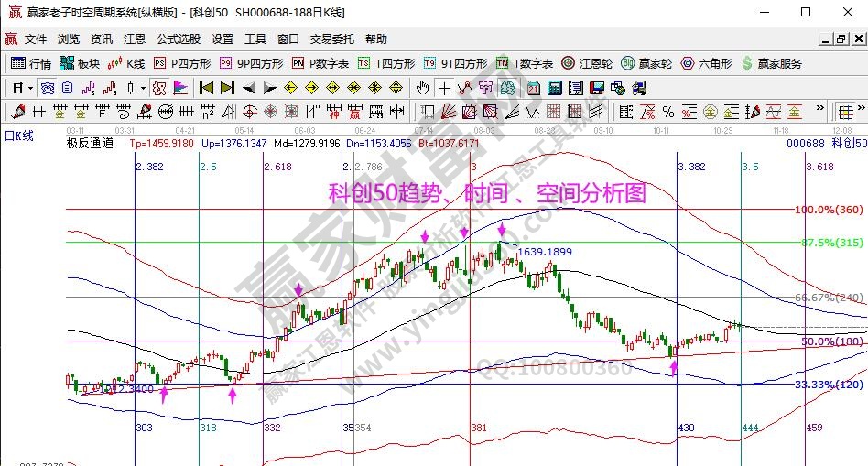868x466 pixels.
Task: Activate the crosshair cursor tool
Action: tap(444, 88)
